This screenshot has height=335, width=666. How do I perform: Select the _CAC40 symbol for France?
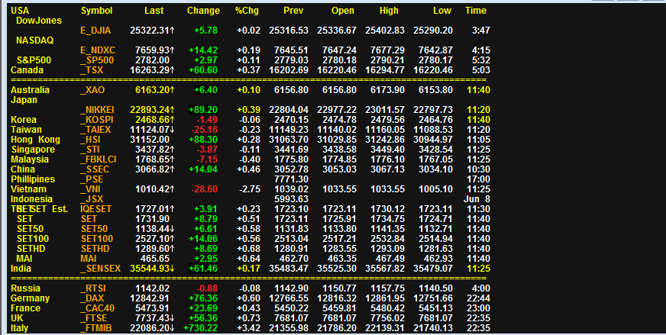tap(97, 308)
